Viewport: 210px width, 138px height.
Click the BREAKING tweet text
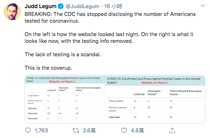pyautogui.click(x=110, y=17)
